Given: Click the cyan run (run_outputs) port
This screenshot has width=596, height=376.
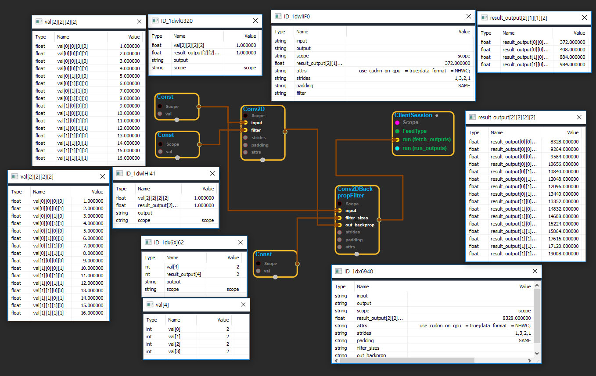Looking at the screenshot, I should click(x=397, y=148).
